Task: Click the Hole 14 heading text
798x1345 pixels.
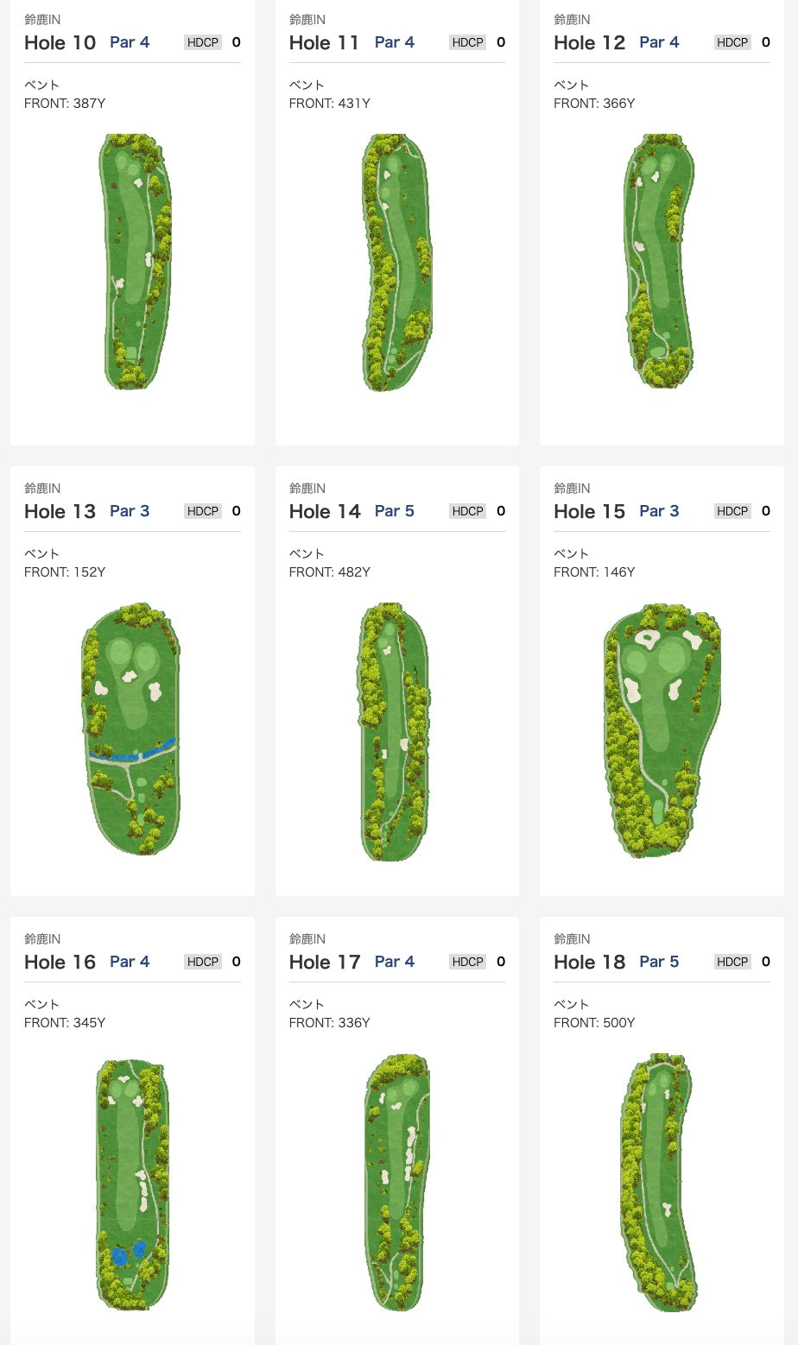Action: click(325, 511)
